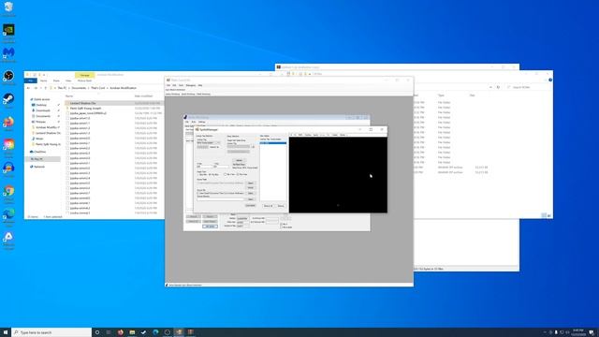Open the Managers menu in the gray main window
The width and height of the screenshot is (599, 337).
[x=191, y=85]
